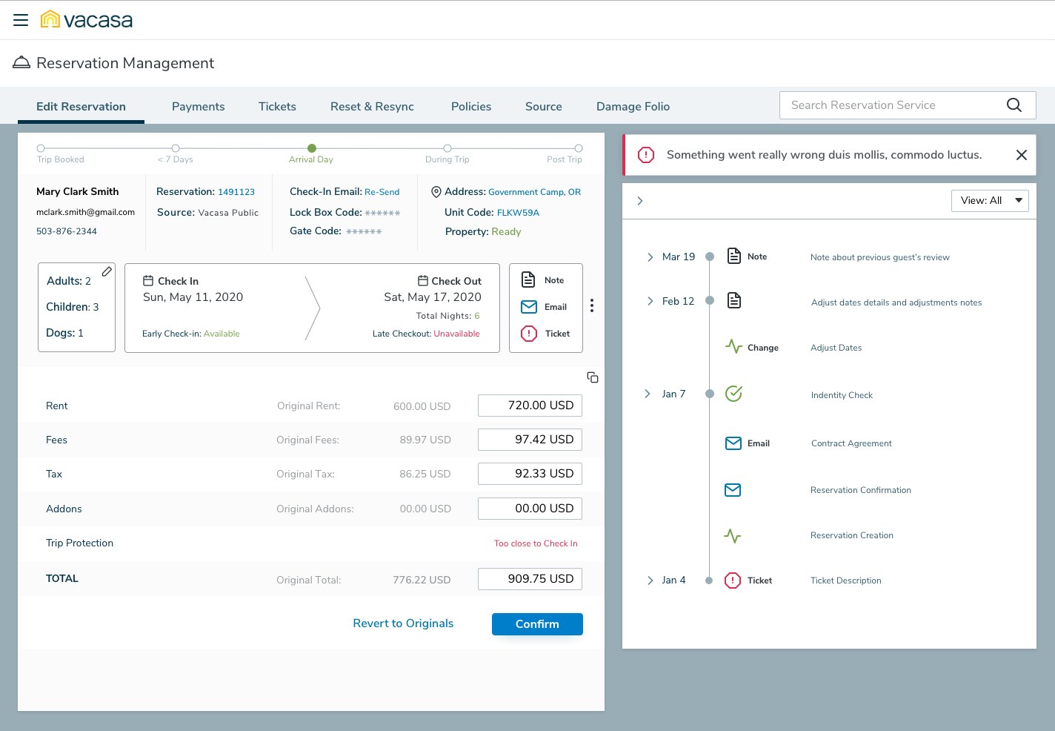Click Revert to Originals link

tap(403, 623)
